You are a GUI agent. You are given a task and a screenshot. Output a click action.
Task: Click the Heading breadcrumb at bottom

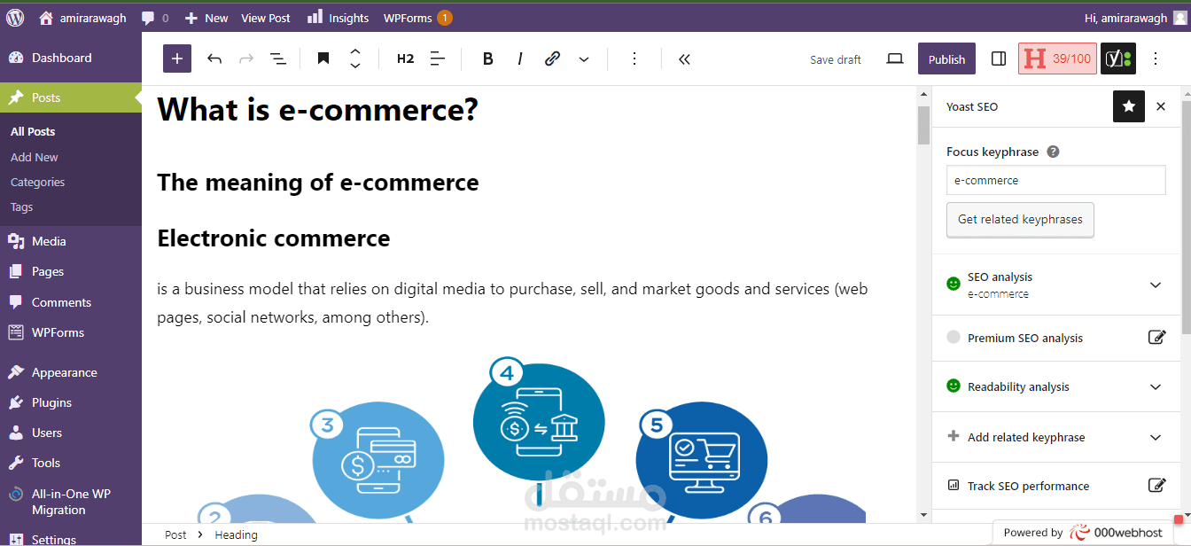click(x=236, y=534)
